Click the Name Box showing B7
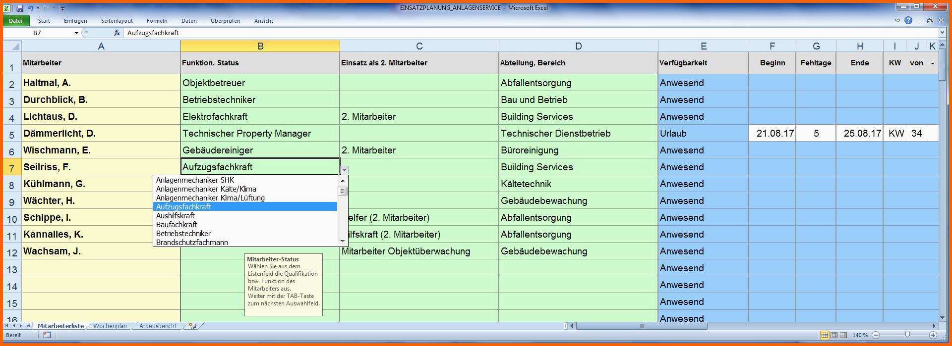 point(38,33)
